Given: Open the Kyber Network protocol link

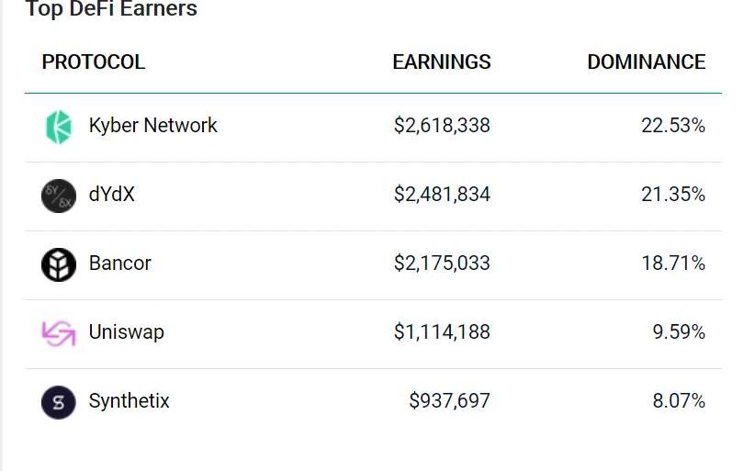Looking at the screenshot, I should pyautogui.click(x=152, y=126).
